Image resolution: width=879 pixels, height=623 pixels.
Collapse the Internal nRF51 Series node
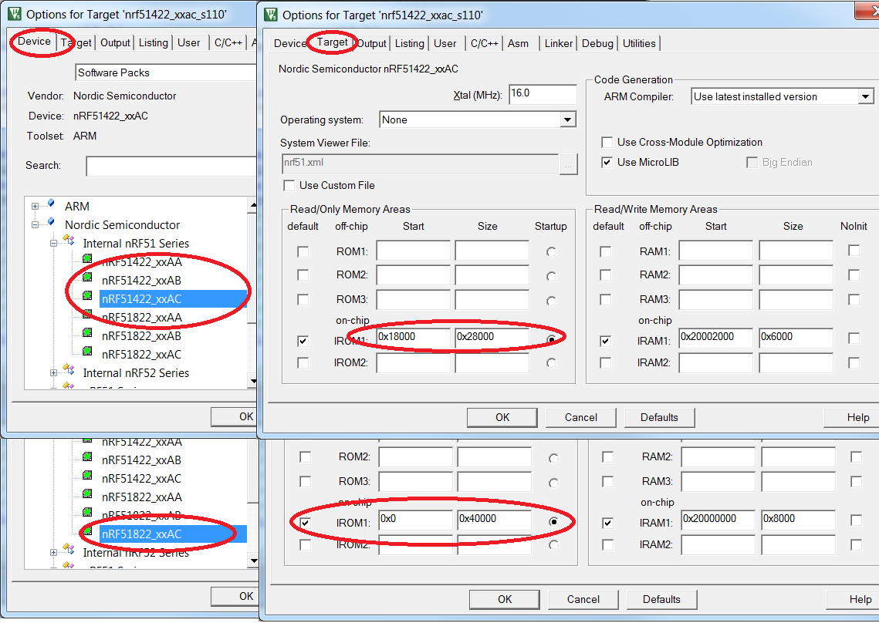[x=53, y=243]
